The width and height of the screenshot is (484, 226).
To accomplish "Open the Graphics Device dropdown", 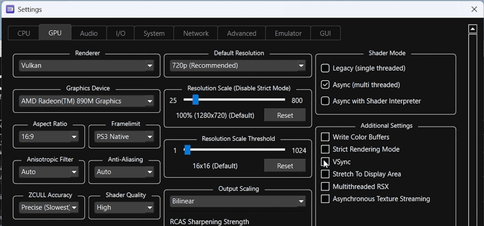I will (86, 101).
